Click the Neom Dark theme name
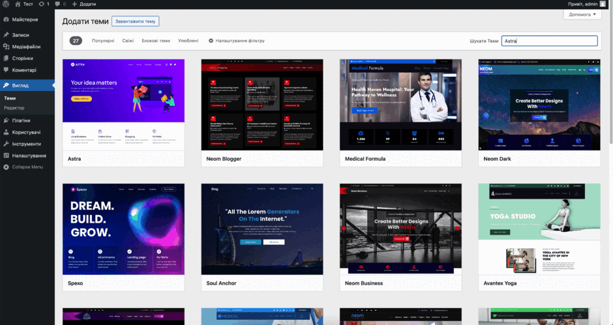The height and width of the screenshot is (325, 613). [497, 159]
